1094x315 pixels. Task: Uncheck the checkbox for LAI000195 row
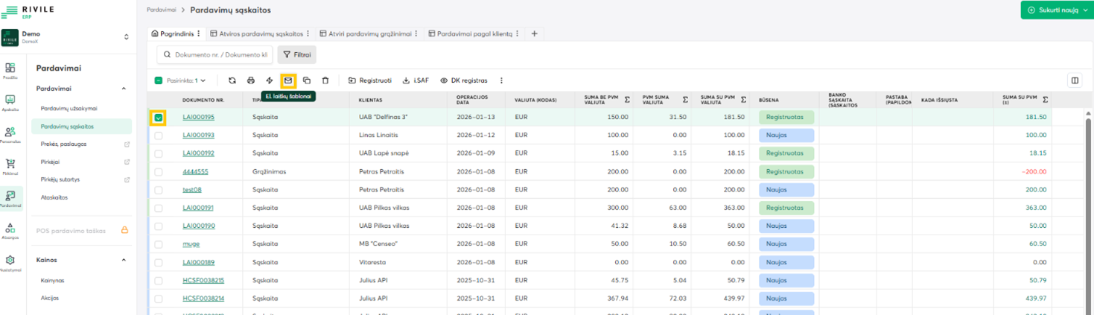159,118
